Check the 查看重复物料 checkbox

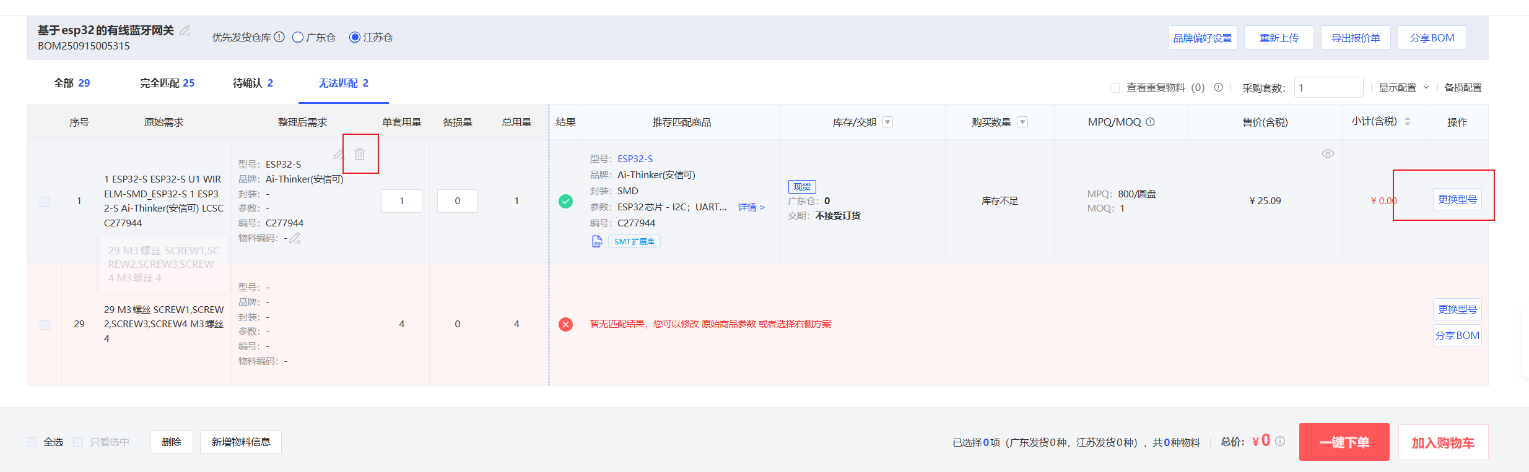click(1115, 88)
